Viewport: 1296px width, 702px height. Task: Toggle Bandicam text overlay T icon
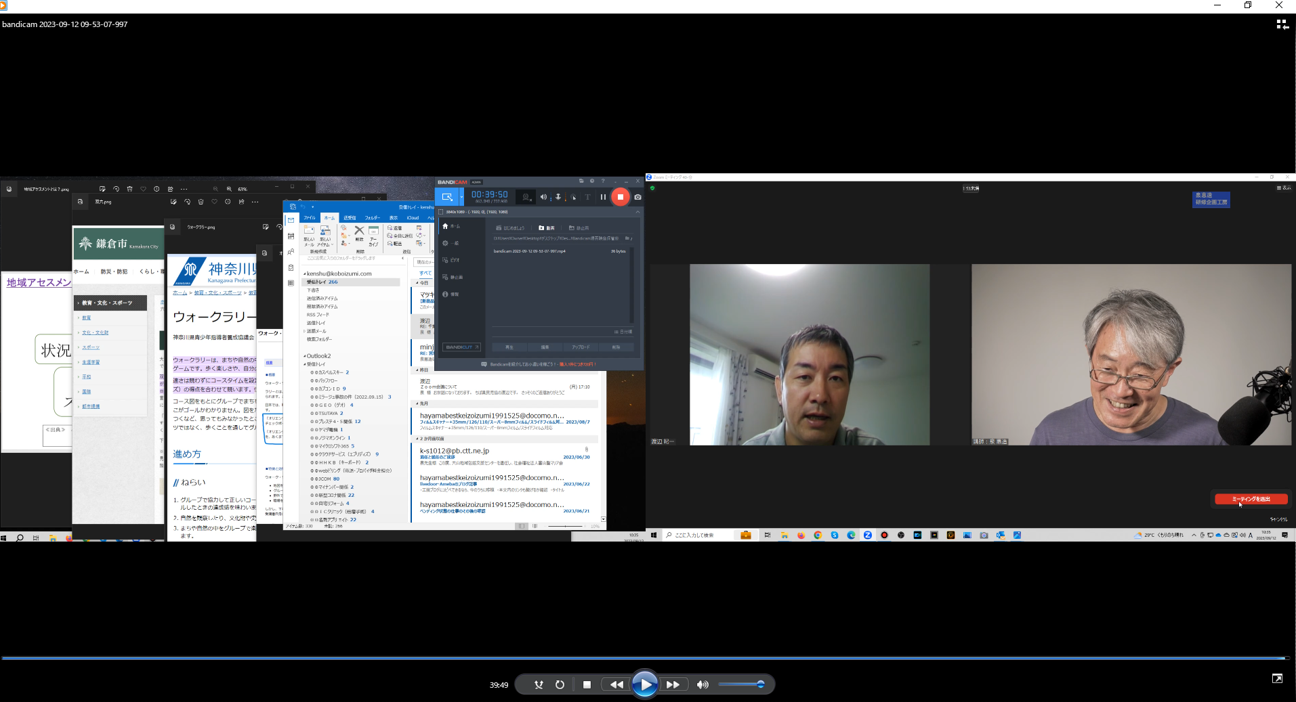coord(587,197)
